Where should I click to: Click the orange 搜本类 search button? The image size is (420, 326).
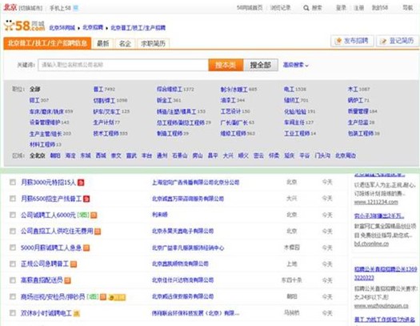pyautogui.click(x=226, y=65)
